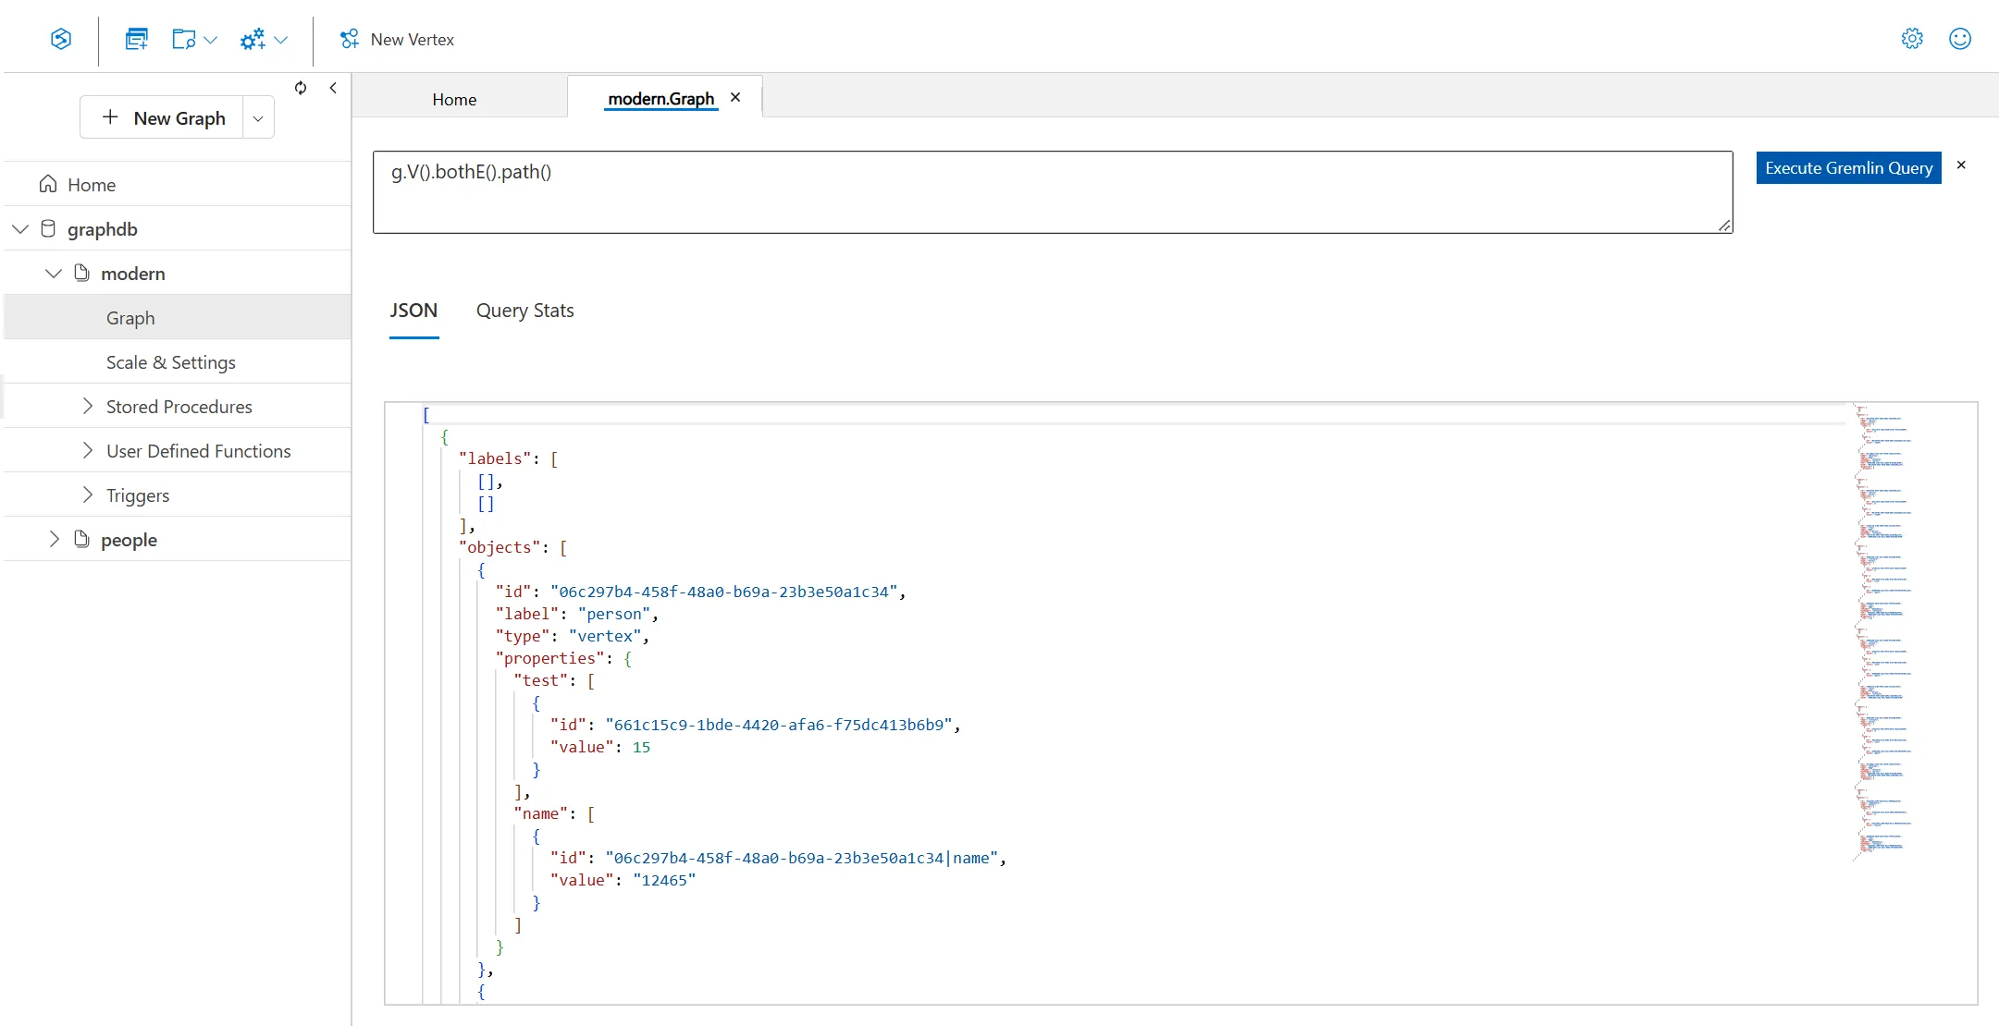
Task: Click the New Graph button
Action: pyautogui.click(x=162, y=117)
